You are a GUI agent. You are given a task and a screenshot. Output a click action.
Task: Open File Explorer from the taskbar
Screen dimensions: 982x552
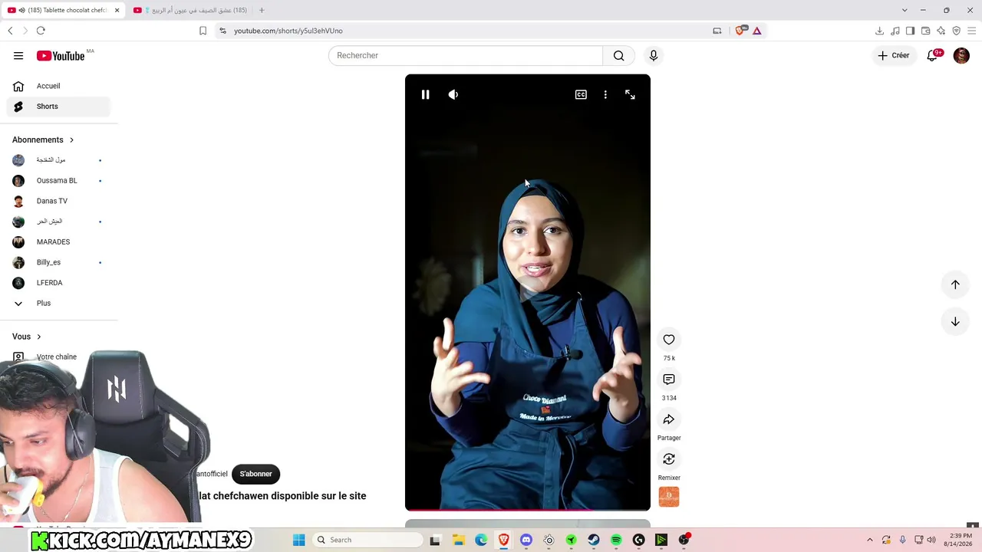click(x=459, y=540)
